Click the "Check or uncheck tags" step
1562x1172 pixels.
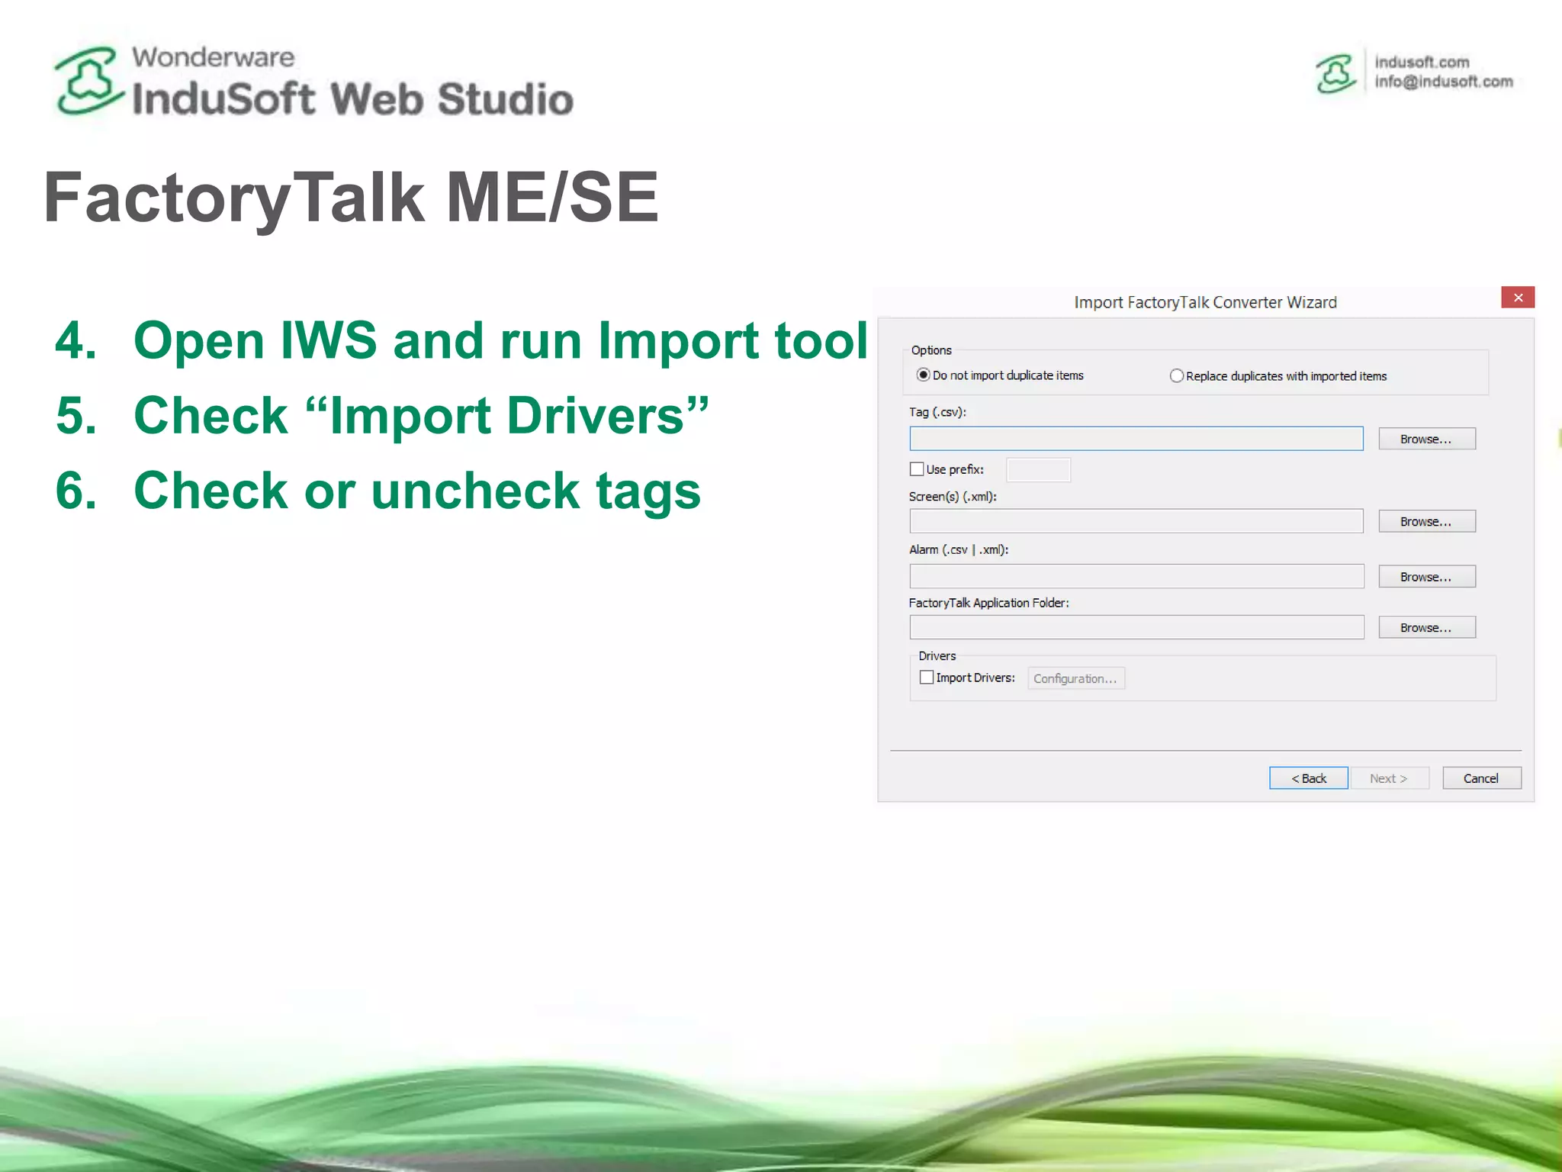417,491
